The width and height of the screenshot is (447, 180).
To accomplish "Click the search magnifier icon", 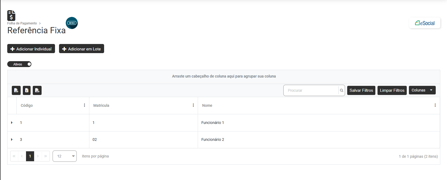I will [342, 90].
